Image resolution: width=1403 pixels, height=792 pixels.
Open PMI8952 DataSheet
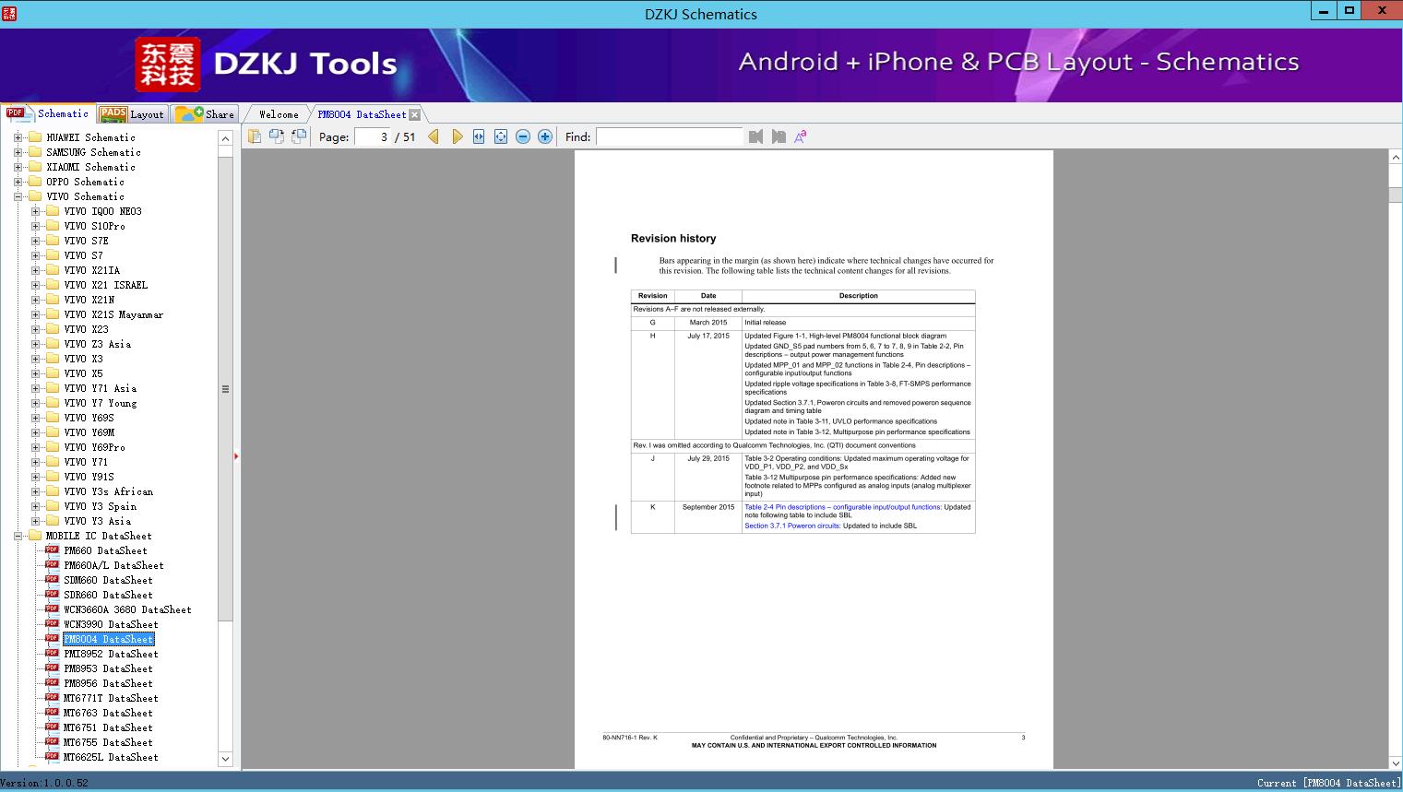click(111, 654)
